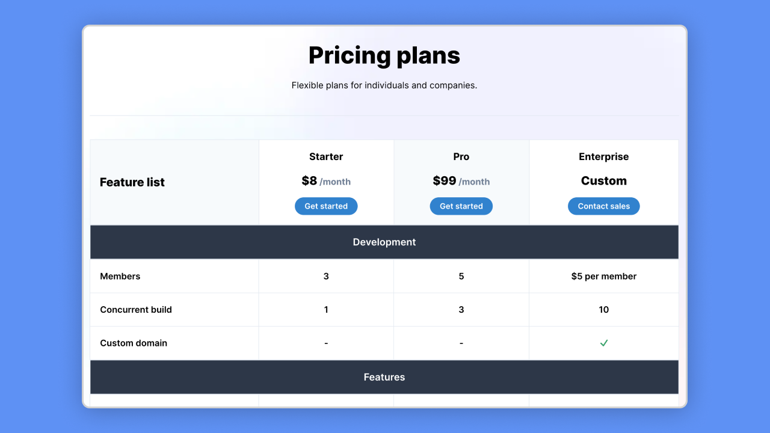Click the Enterprise plan name
The image size is (770, 433).
pyautogui.click(x=604, y=157)
